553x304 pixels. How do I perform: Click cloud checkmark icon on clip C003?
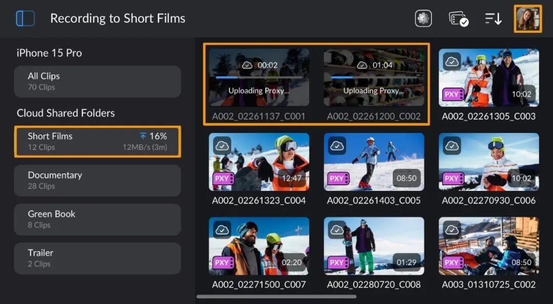452,62
